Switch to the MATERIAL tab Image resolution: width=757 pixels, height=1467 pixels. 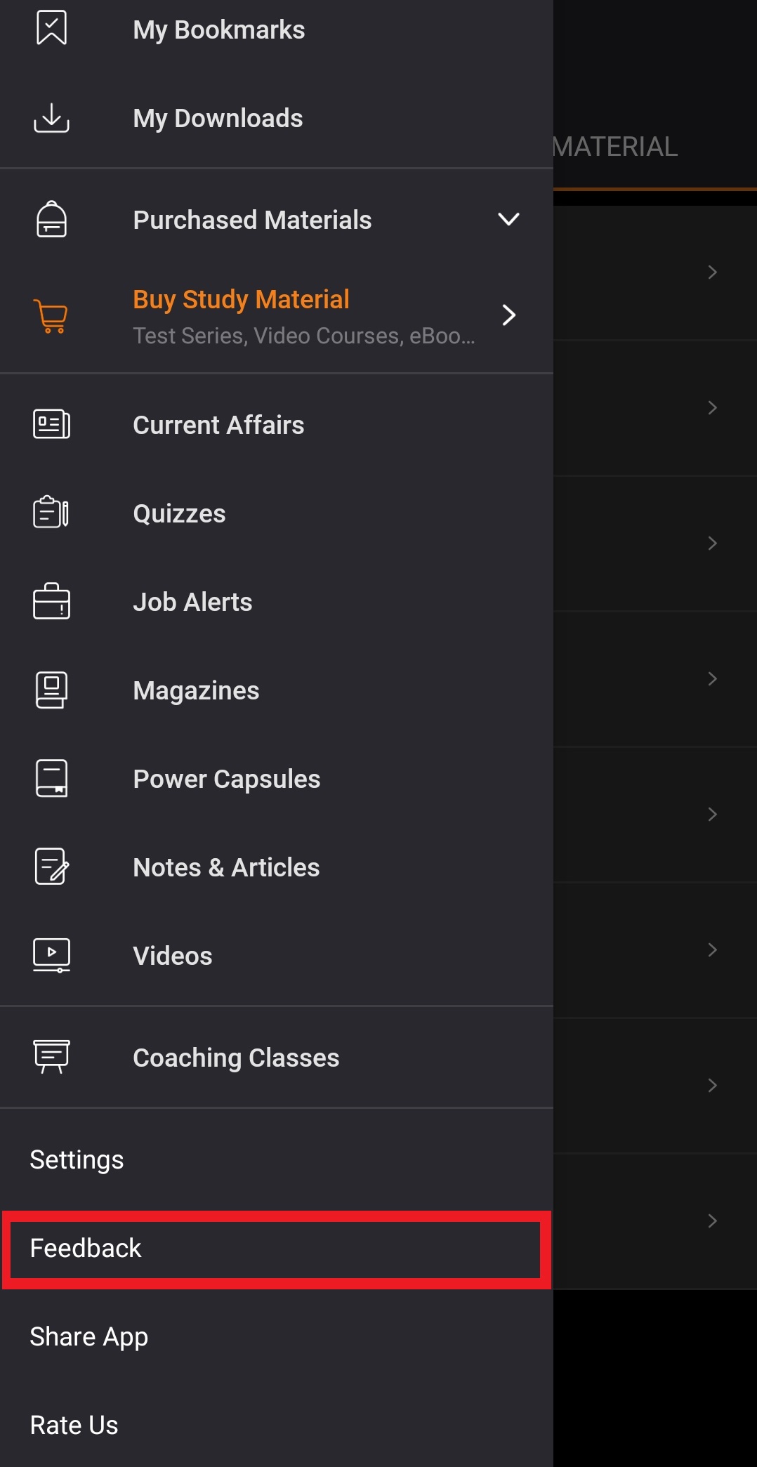[614, 146]
